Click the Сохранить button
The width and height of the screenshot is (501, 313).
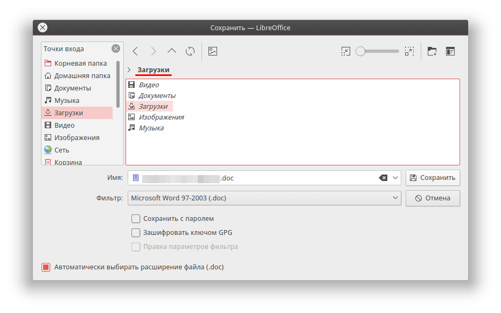(x=433, y=178)
